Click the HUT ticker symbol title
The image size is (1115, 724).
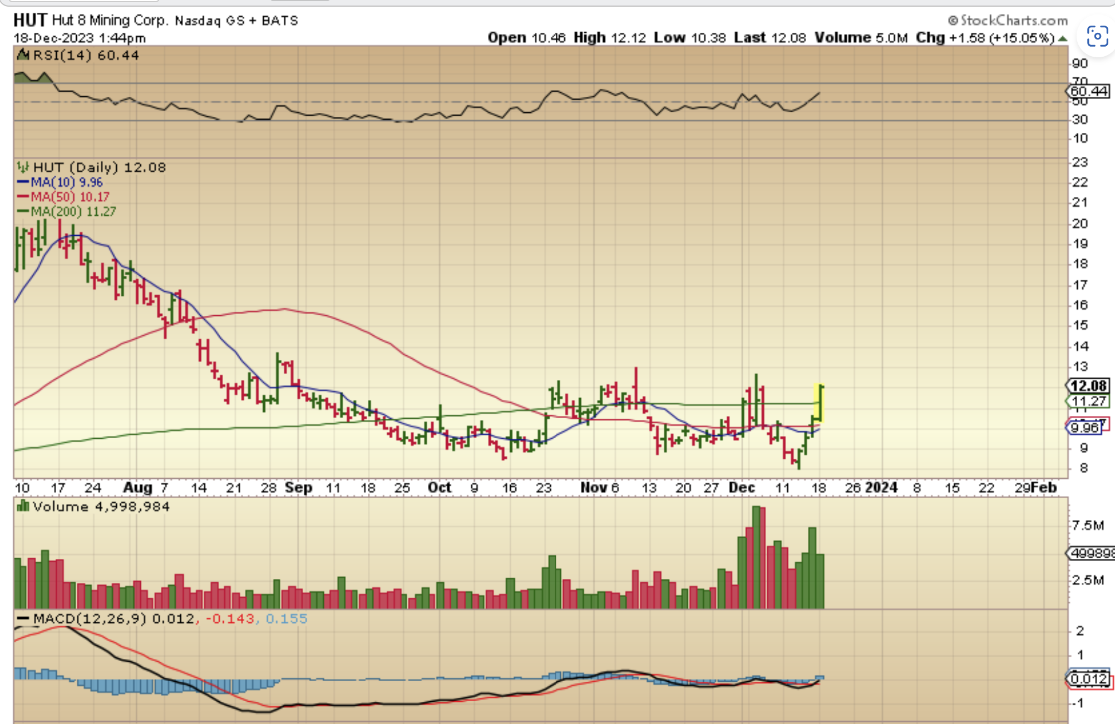point(29,20)
